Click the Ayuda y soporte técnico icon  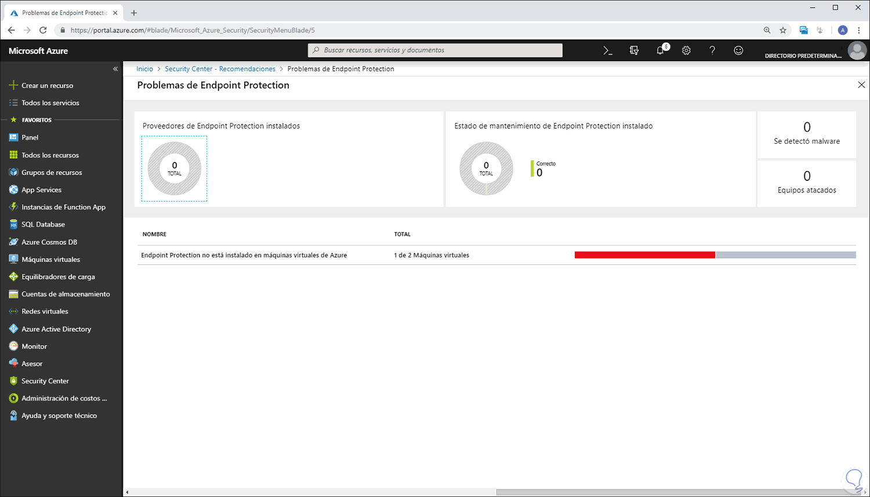(x=13, y=416)
